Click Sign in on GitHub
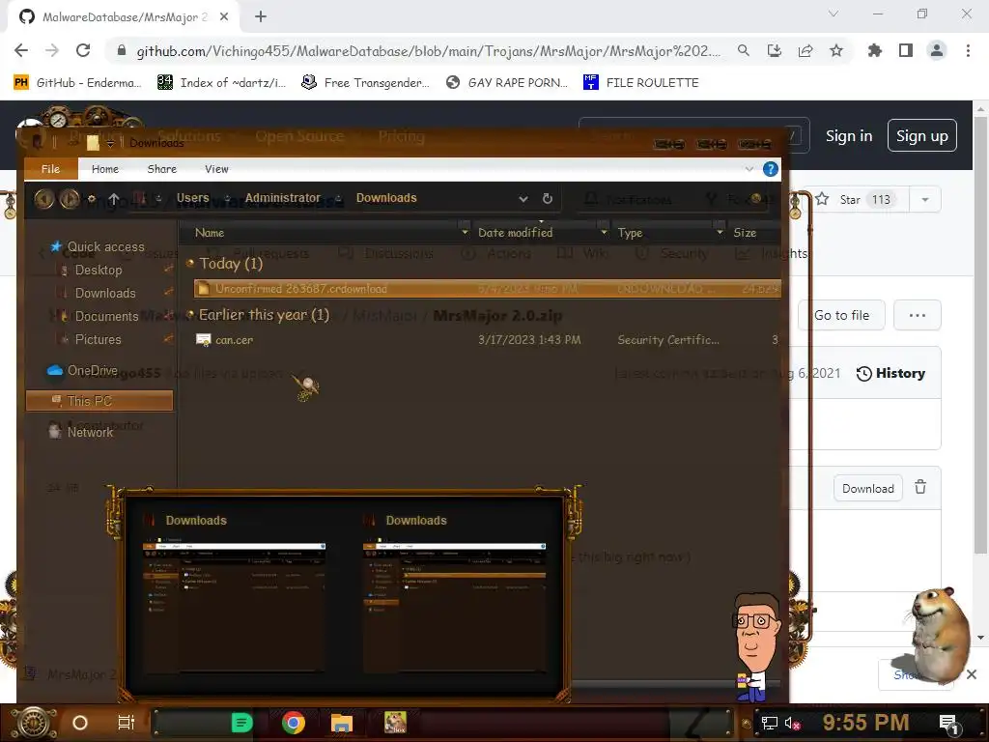 tap(849, 136)
